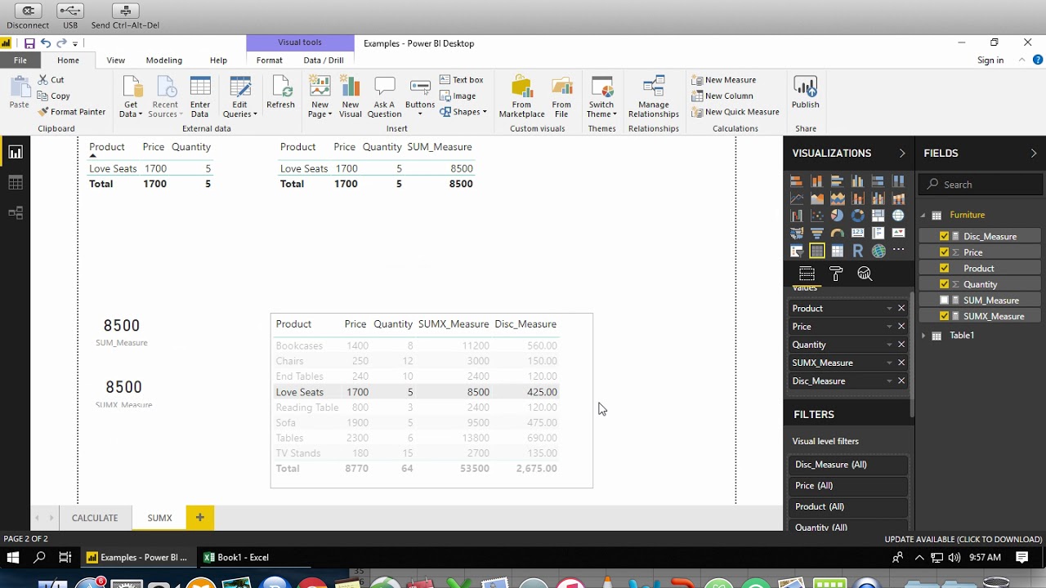The width and height of the screenshot is (1046, 588).
Task: Click New Measure in the ribbon
Action: tap(724, 80)
